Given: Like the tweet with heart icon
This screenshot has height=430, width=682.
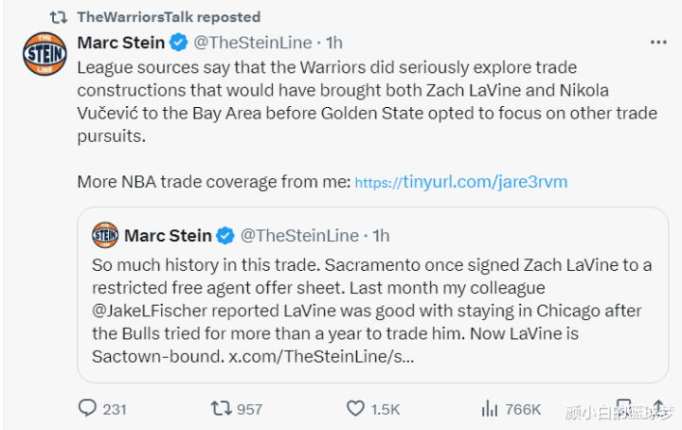Looking at the screenshot, I should coord(355,409).
